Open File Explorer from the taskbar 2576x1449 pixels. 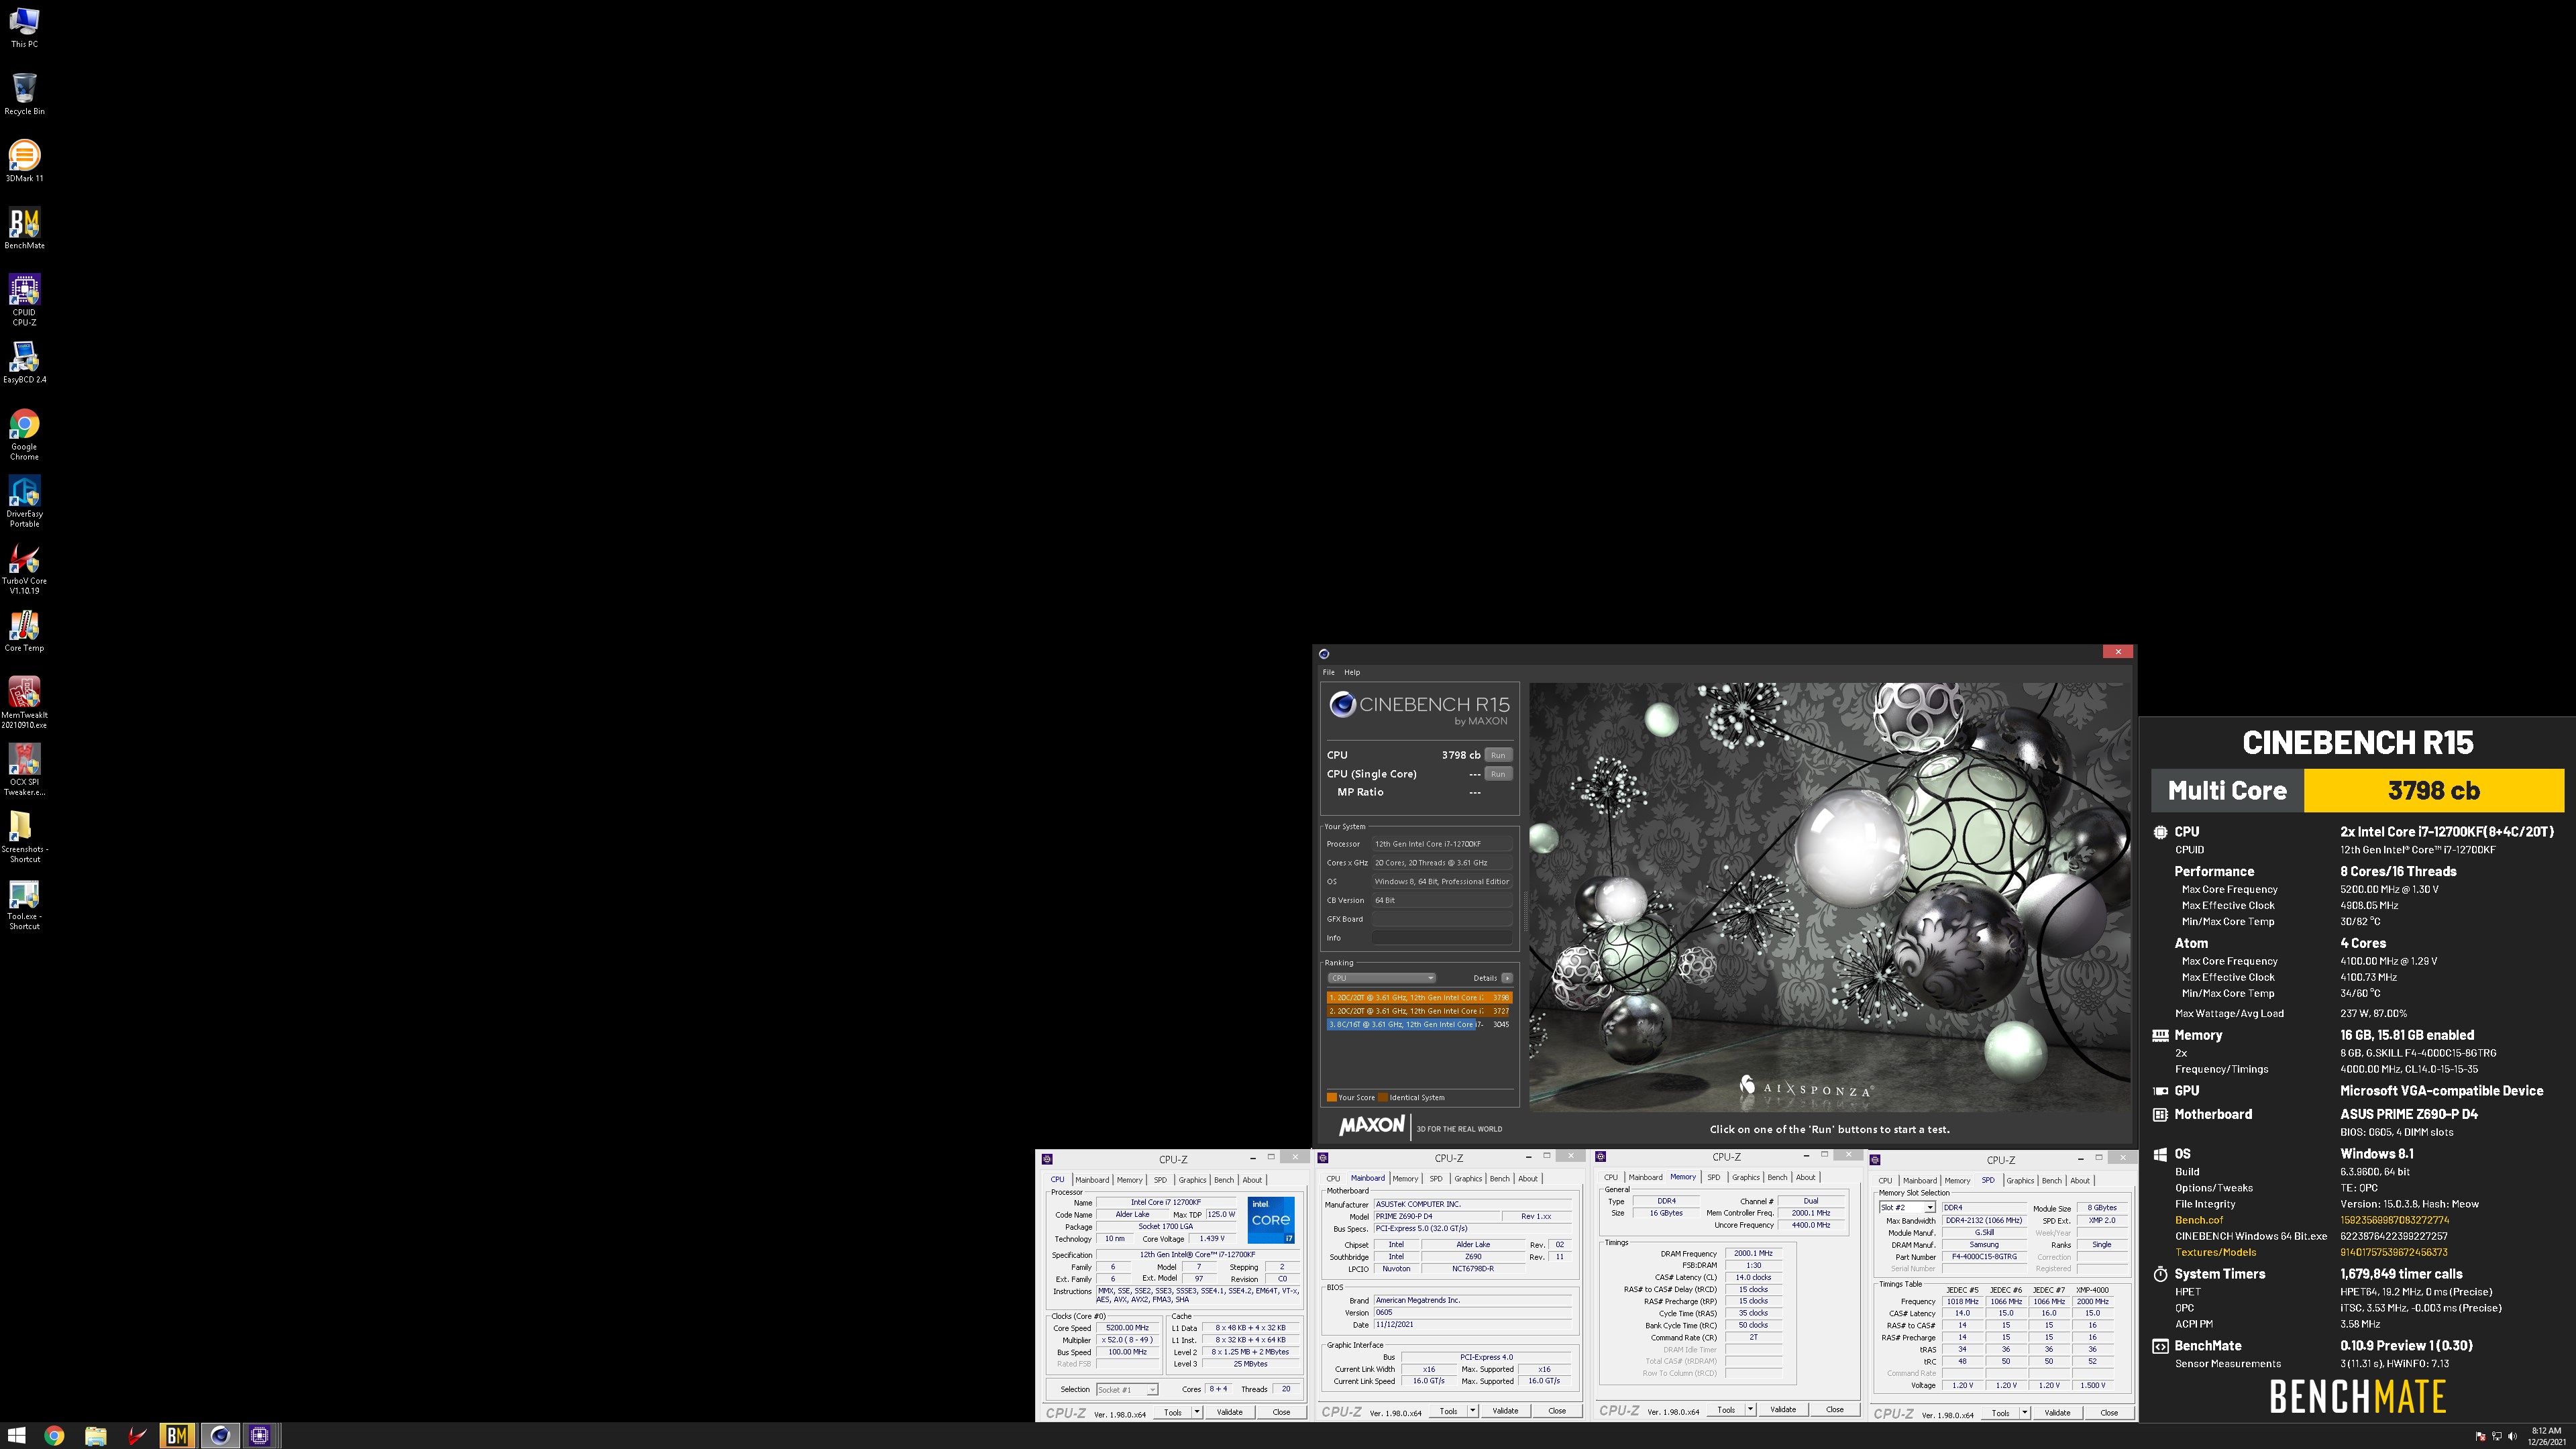95,1435
